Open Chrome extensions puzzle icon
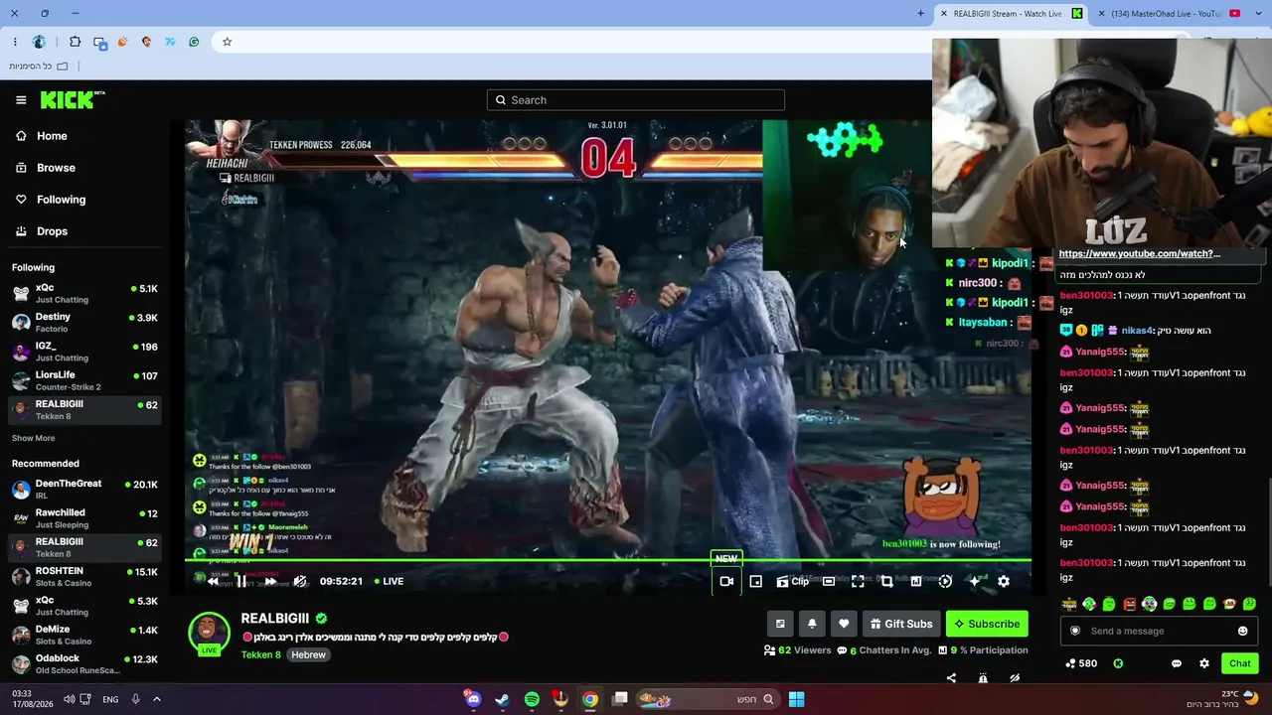 click(x=75, y=42)
